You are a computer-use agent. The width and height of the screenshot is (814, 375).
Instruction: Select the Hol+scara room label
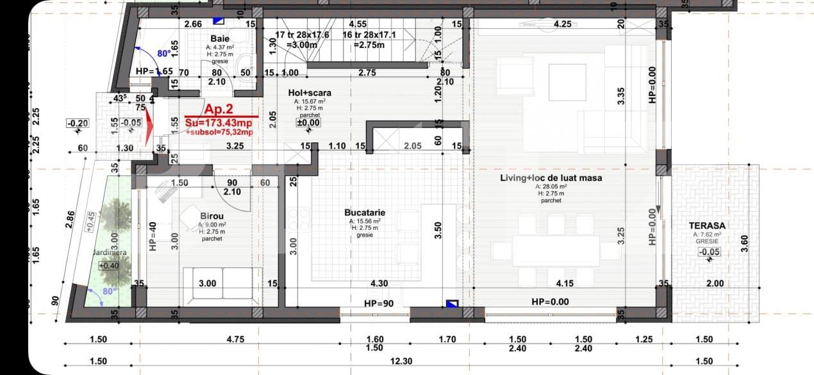[x=310, y=93]
